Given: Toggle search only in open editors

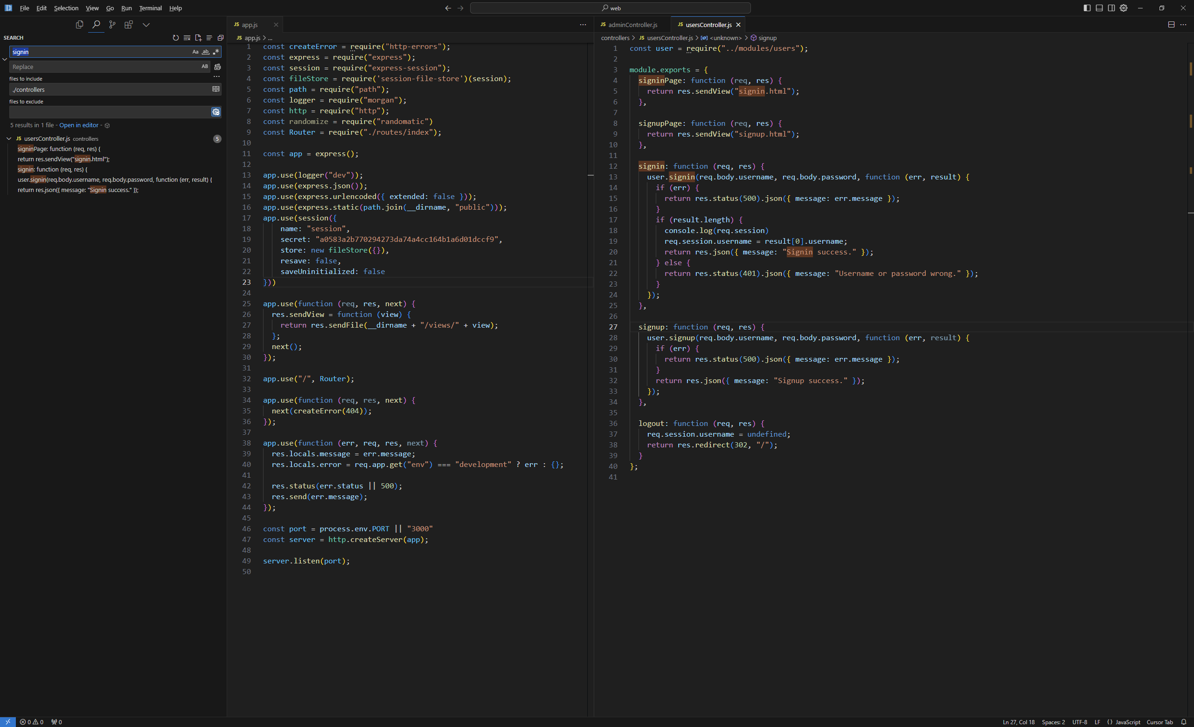Looking at the screenshot, I should [215, 89].
